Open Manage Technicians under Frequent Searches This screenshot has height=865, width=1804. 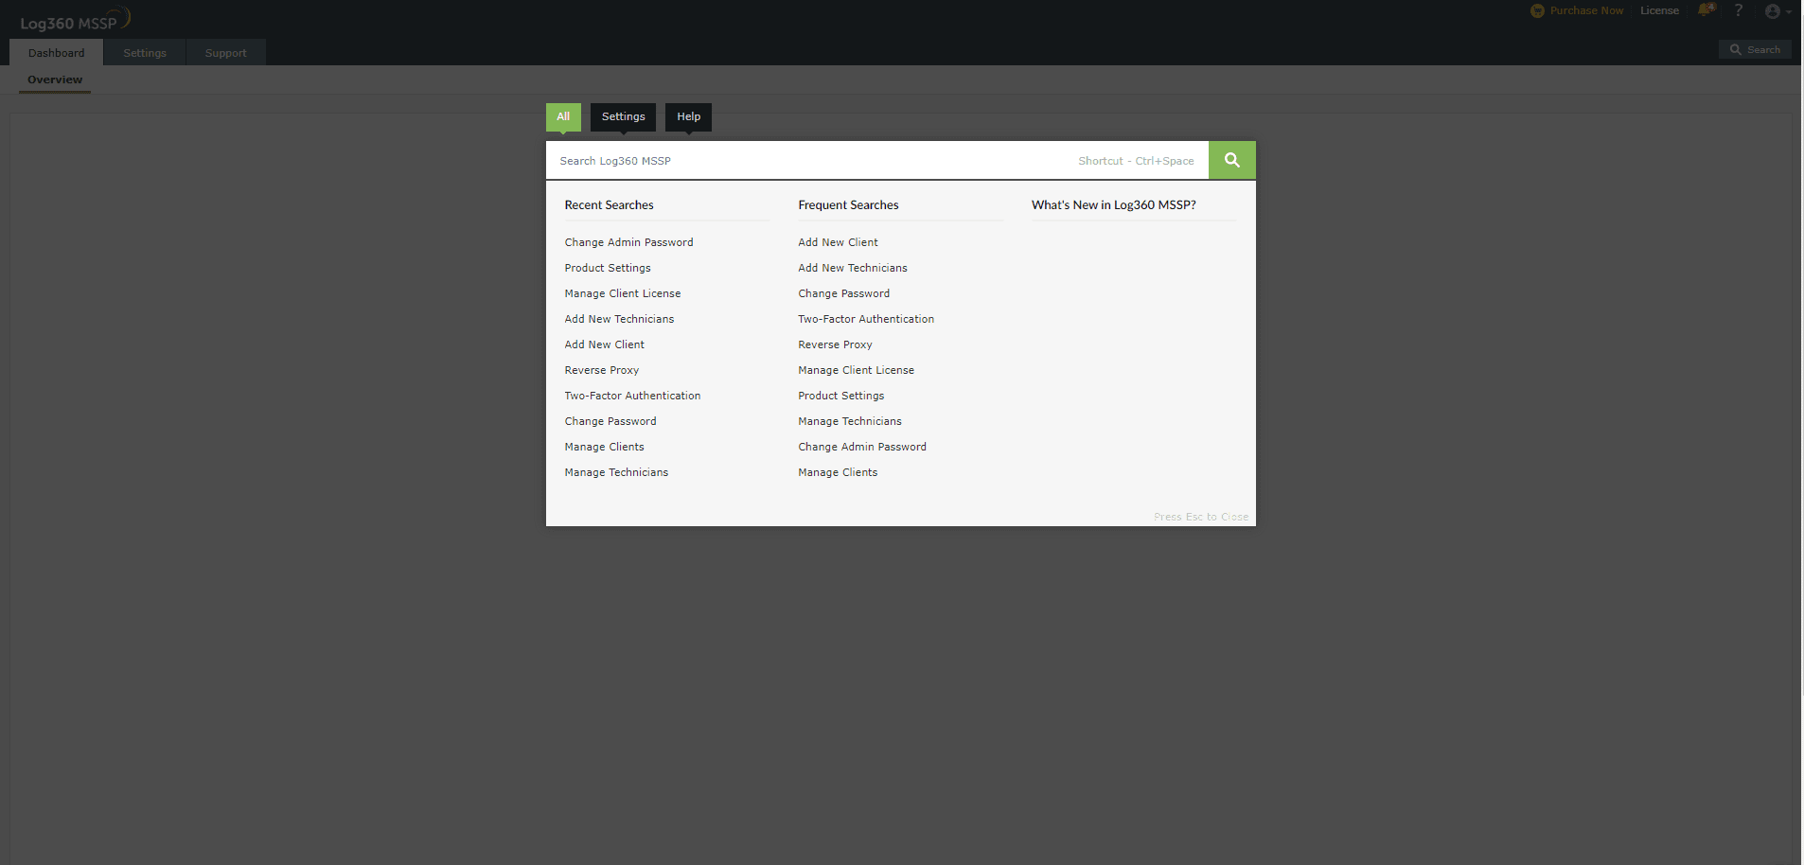tap(850, 421)
